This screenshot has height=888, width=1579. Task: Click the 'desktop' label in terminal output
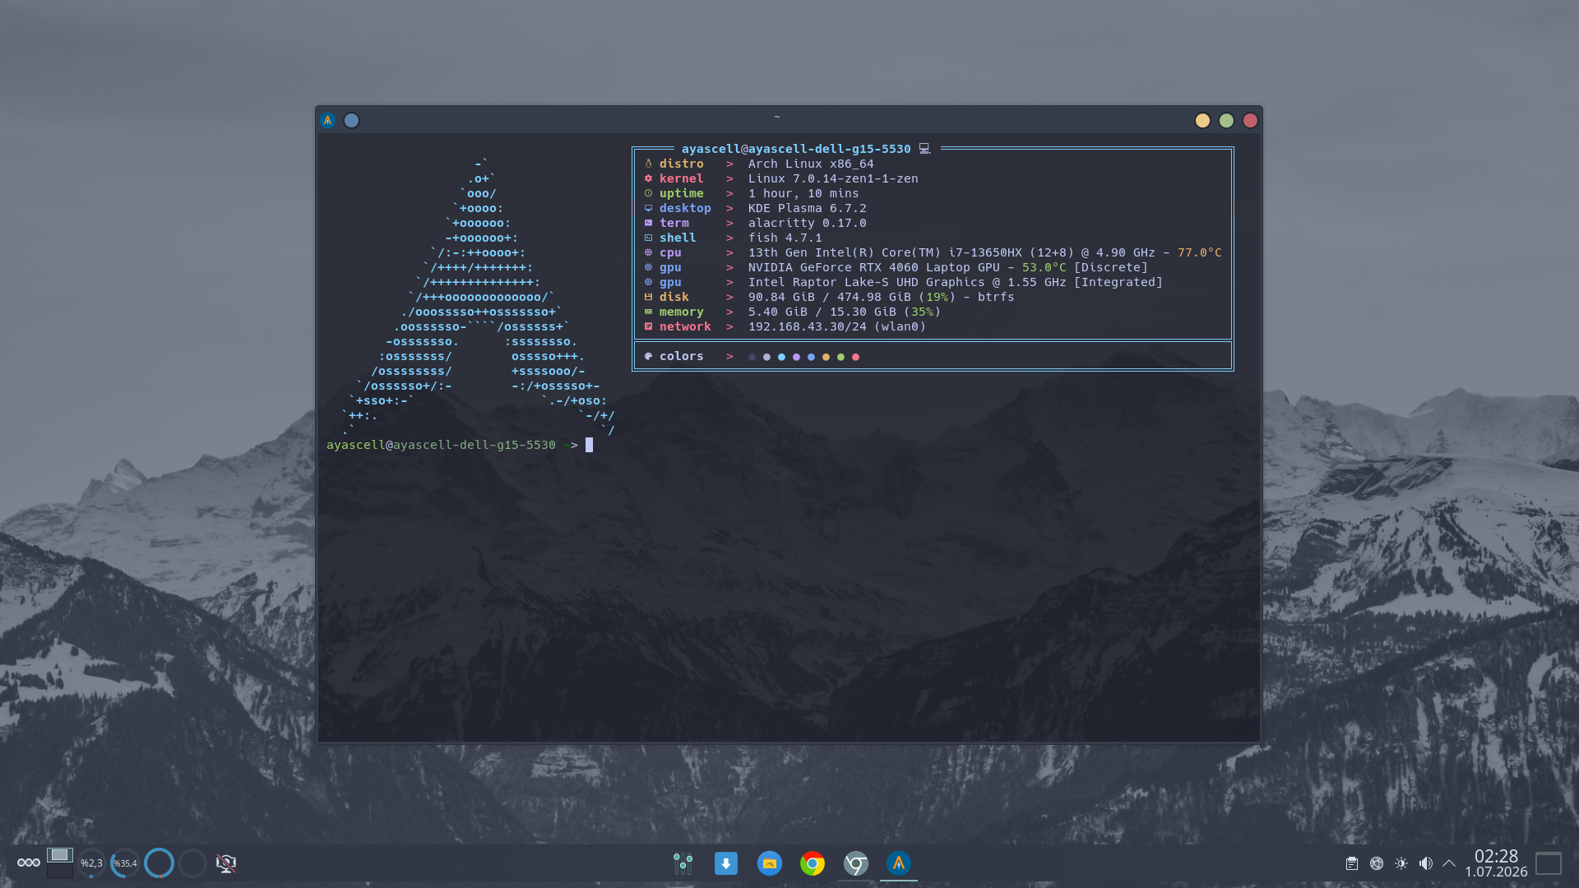(685, 208)
